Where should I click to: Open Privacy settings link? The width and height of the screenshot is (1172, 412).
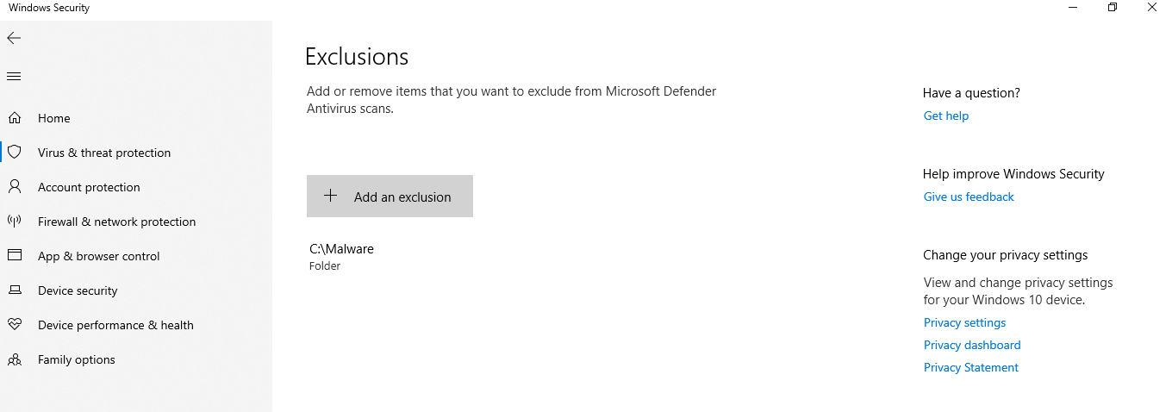pyautogui.click(x=964, y=323)
